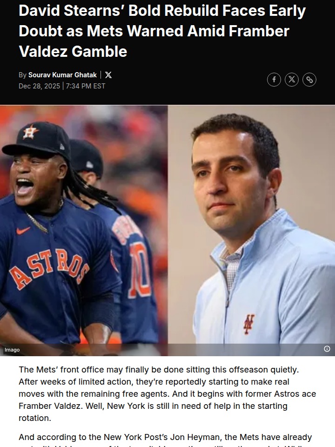Click the Imago photo credit label

pos(12,350)
